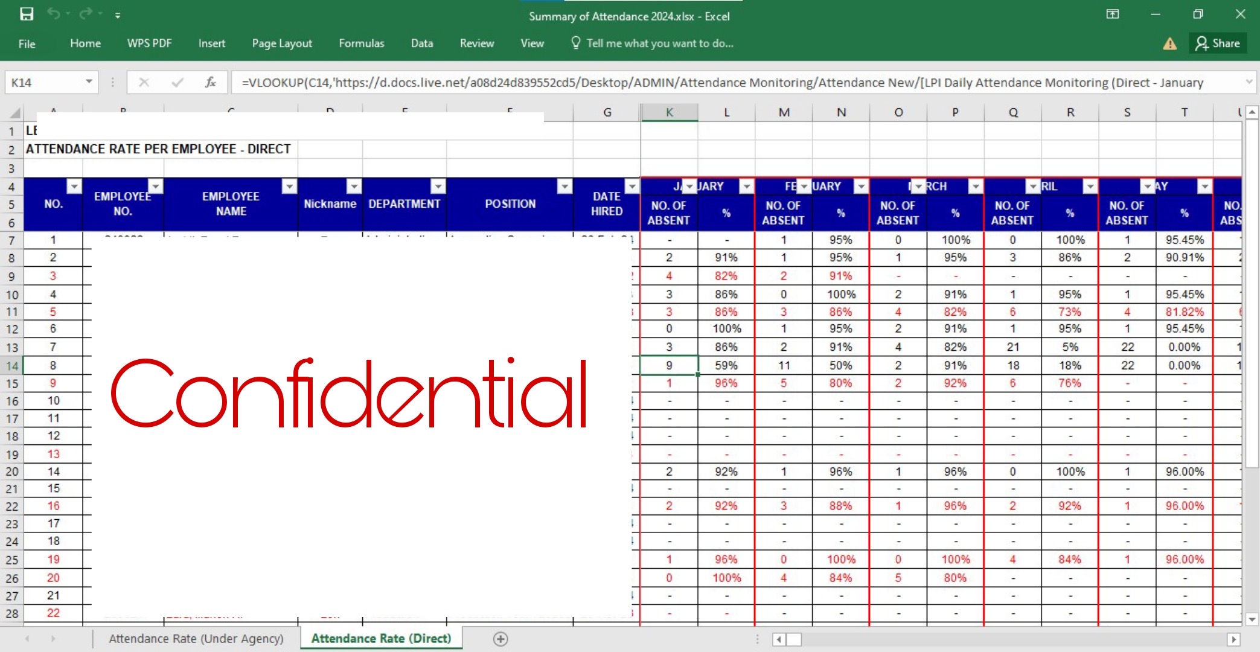Switch to Attendance Rate (Under Agency) sheet
This screenshot has width=1260, height=652.
(196, 639)
